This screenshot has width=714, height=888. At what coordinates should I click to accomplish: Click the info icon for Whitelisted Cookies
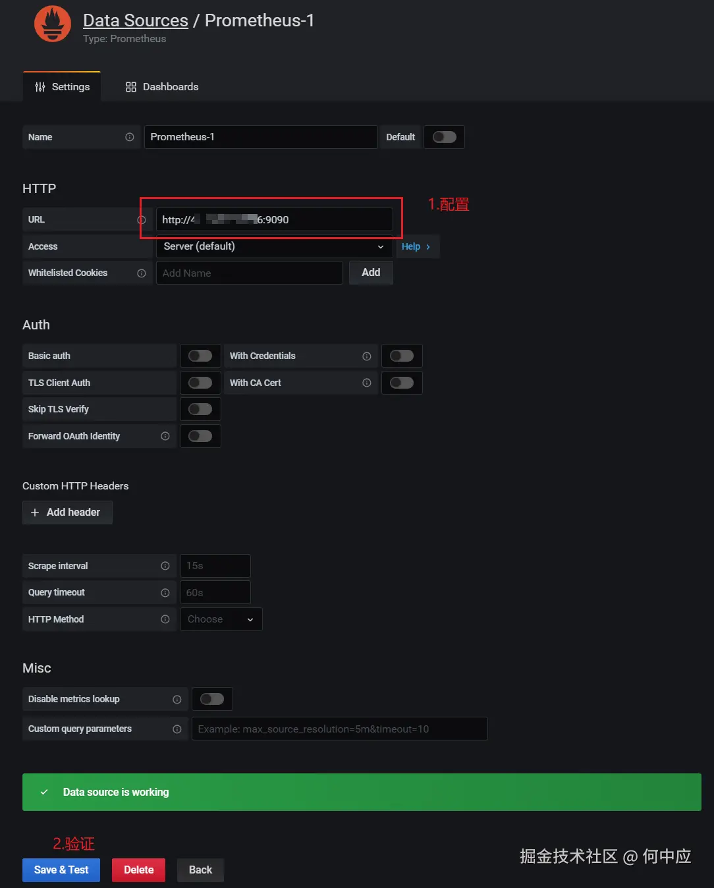tap(142, 273)
